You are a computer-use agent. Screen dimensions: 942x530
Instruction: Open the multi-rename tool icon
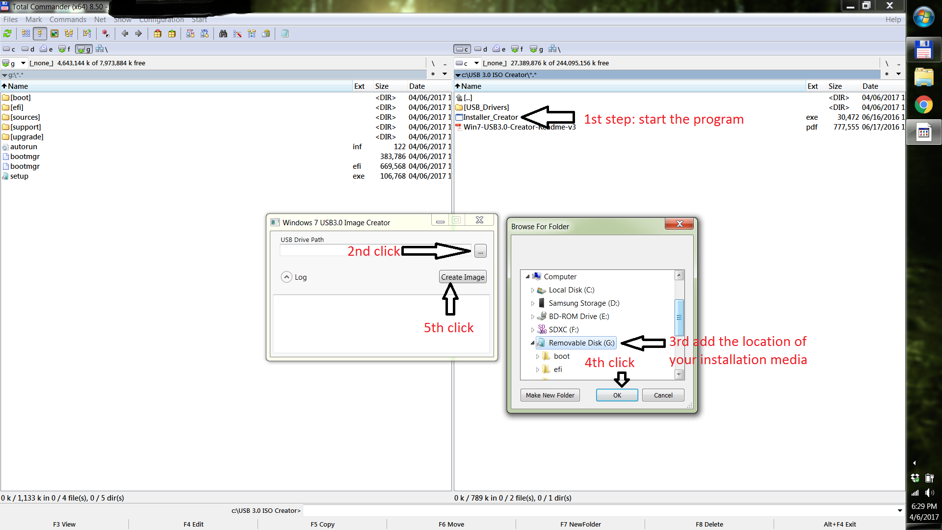(x=237, y=33)
